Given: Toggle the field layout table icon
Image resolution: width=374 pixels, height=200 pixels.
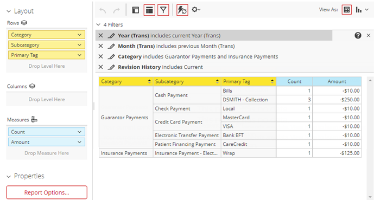Looking at the screenshot, I should pos(149,10).
